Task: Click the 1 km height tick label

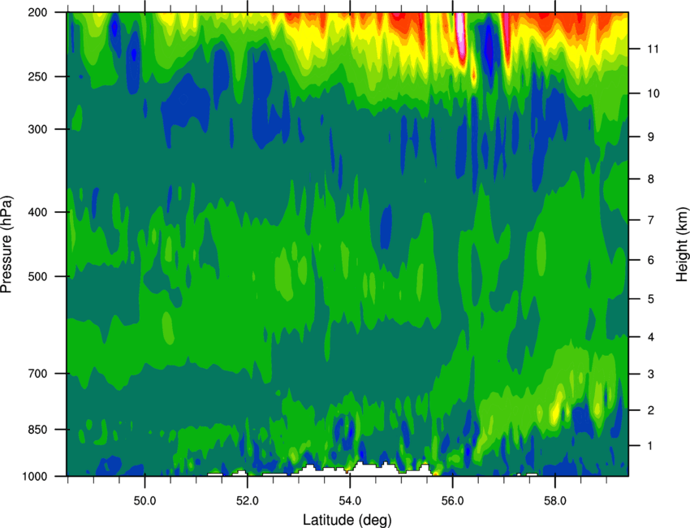Action: click(x=650, y=446)
